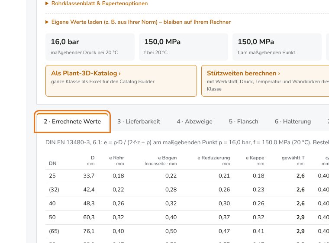Select DN 50 row cell

coord(52,217)
